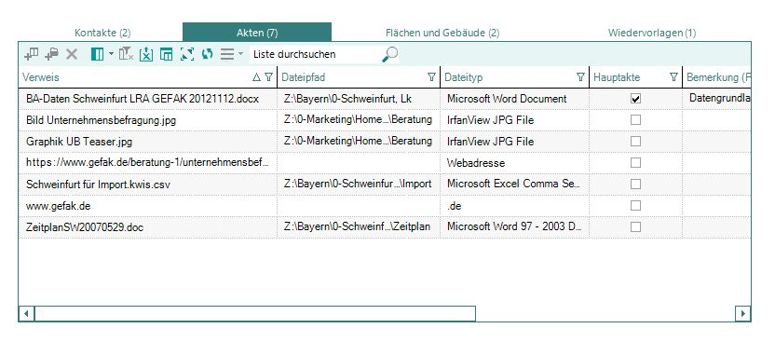Click the clear filters icon
This screenshot has width=775, height=342.
[126, 54]
